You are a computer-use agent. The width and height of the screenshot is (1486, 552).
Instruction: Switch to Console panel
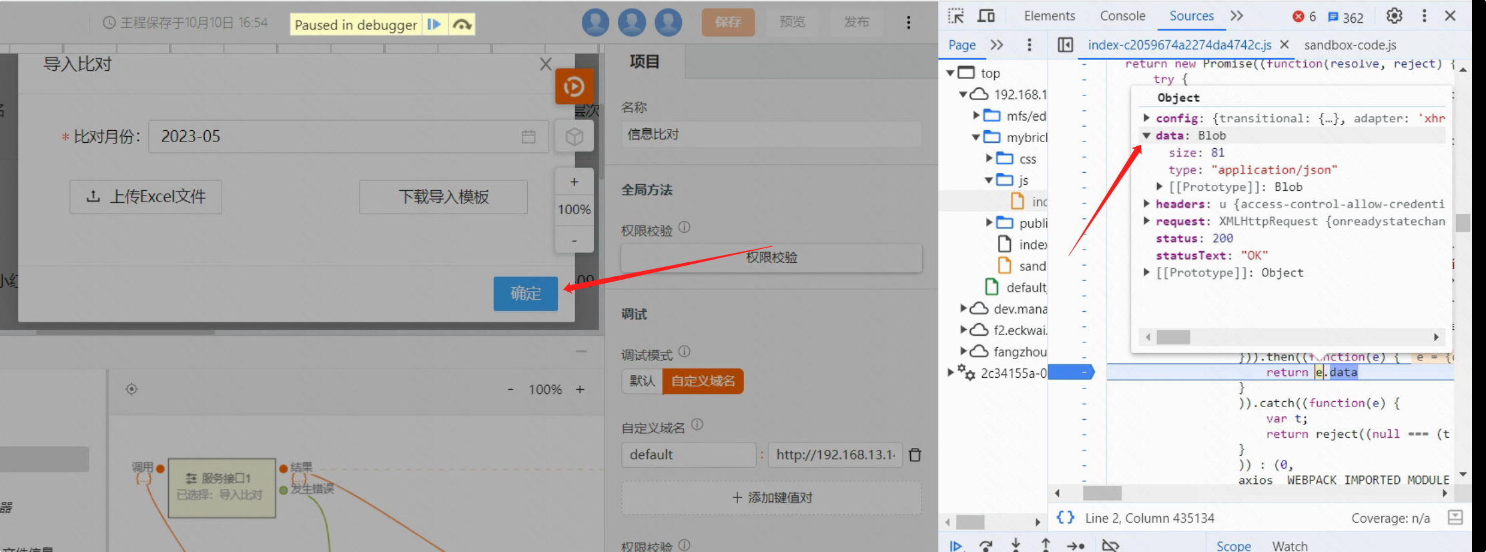1122,16
